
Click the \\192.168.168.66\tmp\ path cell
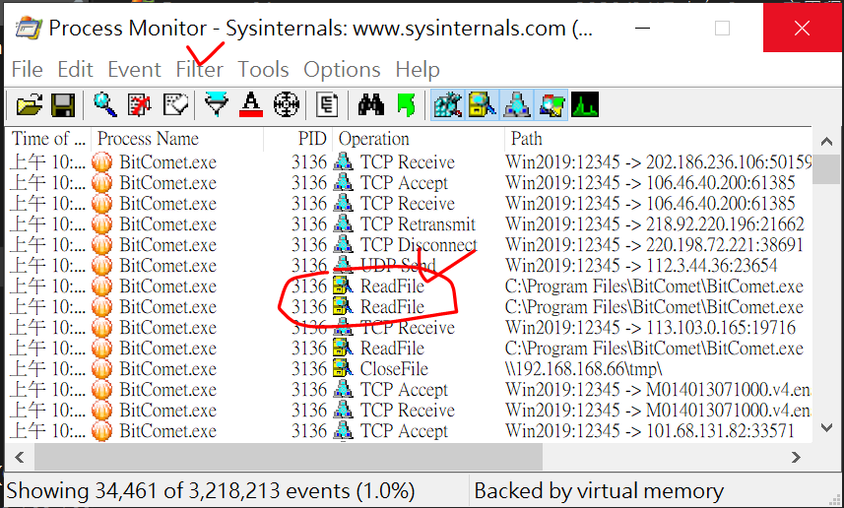pyautogui.click(x=584, y=369)
